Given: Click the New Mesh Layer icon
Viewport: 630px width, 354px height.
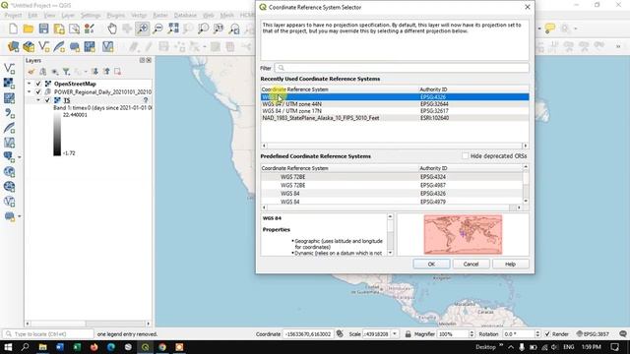Looking at the screenshot, I should point(90,46).
